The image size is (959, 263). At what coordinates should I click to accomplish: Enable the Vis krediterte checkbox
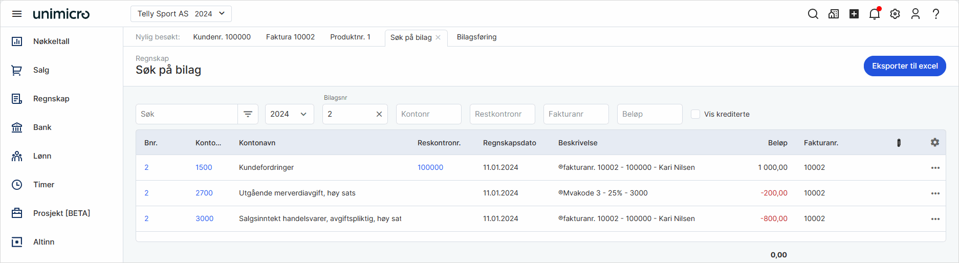[695, 114]
